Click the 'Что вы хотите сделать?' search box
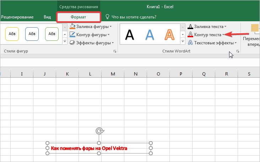This screenshot has width=260, height=162. [x=134, y=17]
